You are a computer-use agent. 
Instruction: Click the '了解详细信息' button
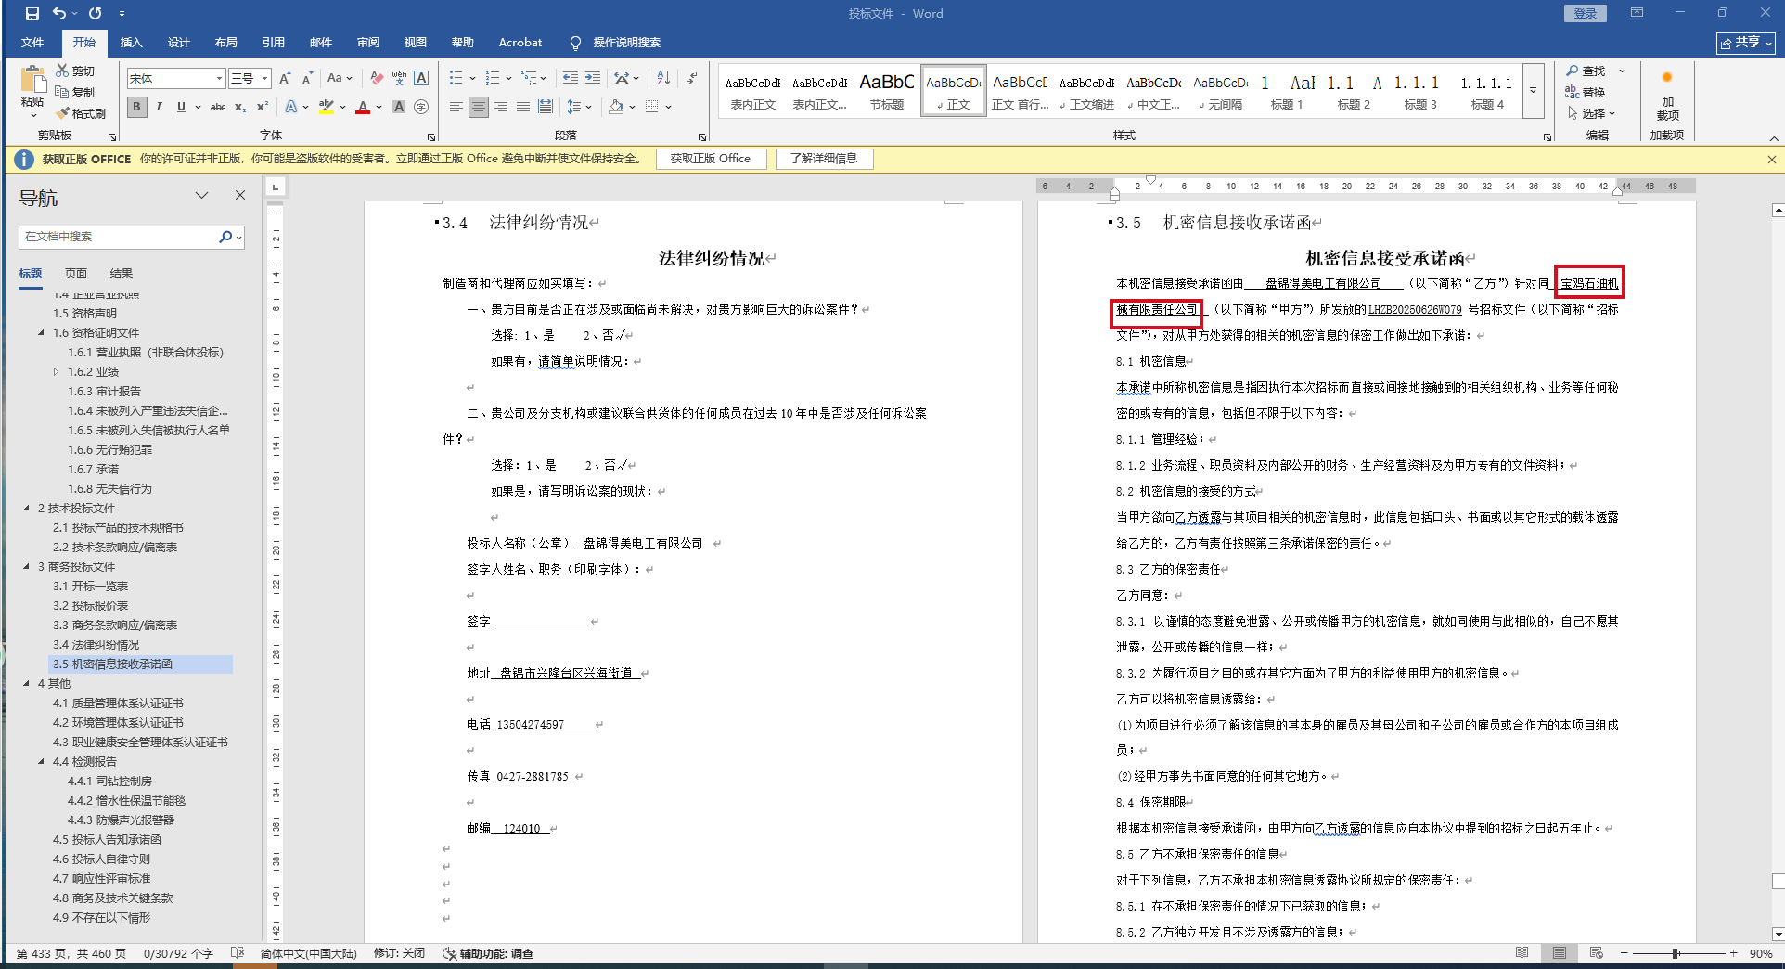click(x=824, y=159)
